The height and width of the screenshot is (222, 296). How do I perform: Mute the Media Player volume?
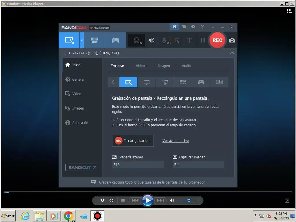pyautogui.click(x=172, y=201)
